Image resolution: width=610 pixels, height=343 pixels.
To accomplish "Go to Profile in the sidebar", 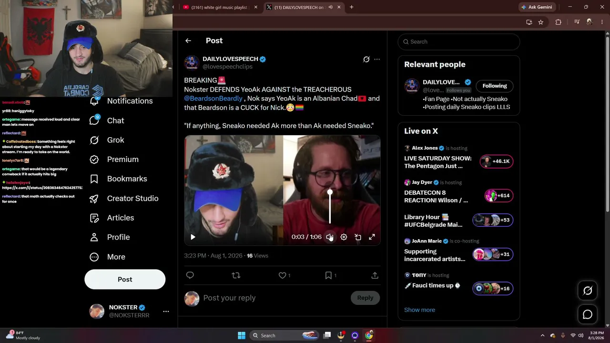I will pos(110,237).
